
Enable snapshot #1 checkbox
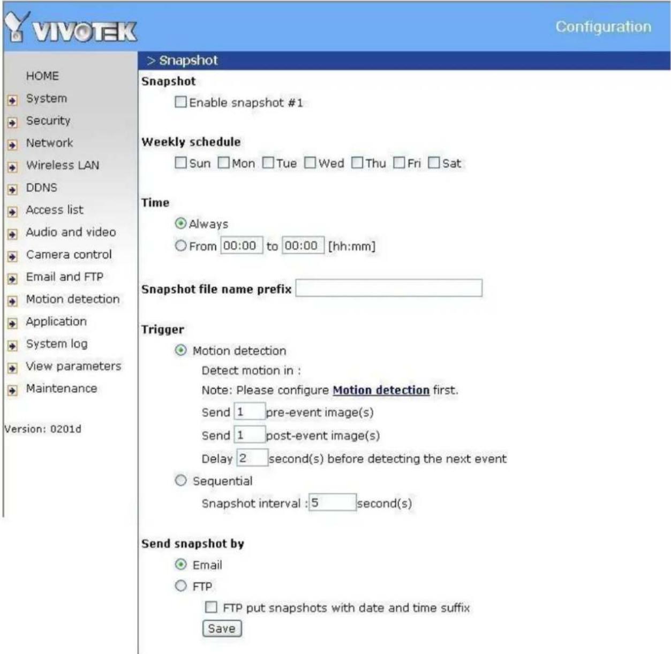coord(181,102)
